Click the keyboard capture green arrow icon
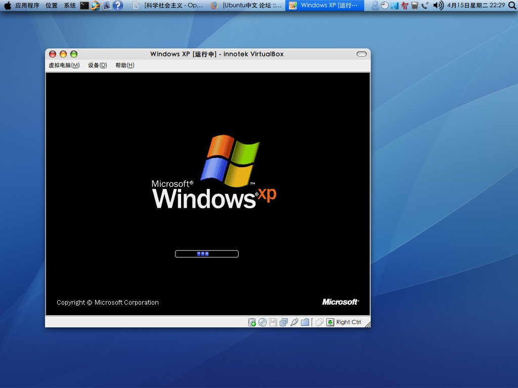 (330, 322)
